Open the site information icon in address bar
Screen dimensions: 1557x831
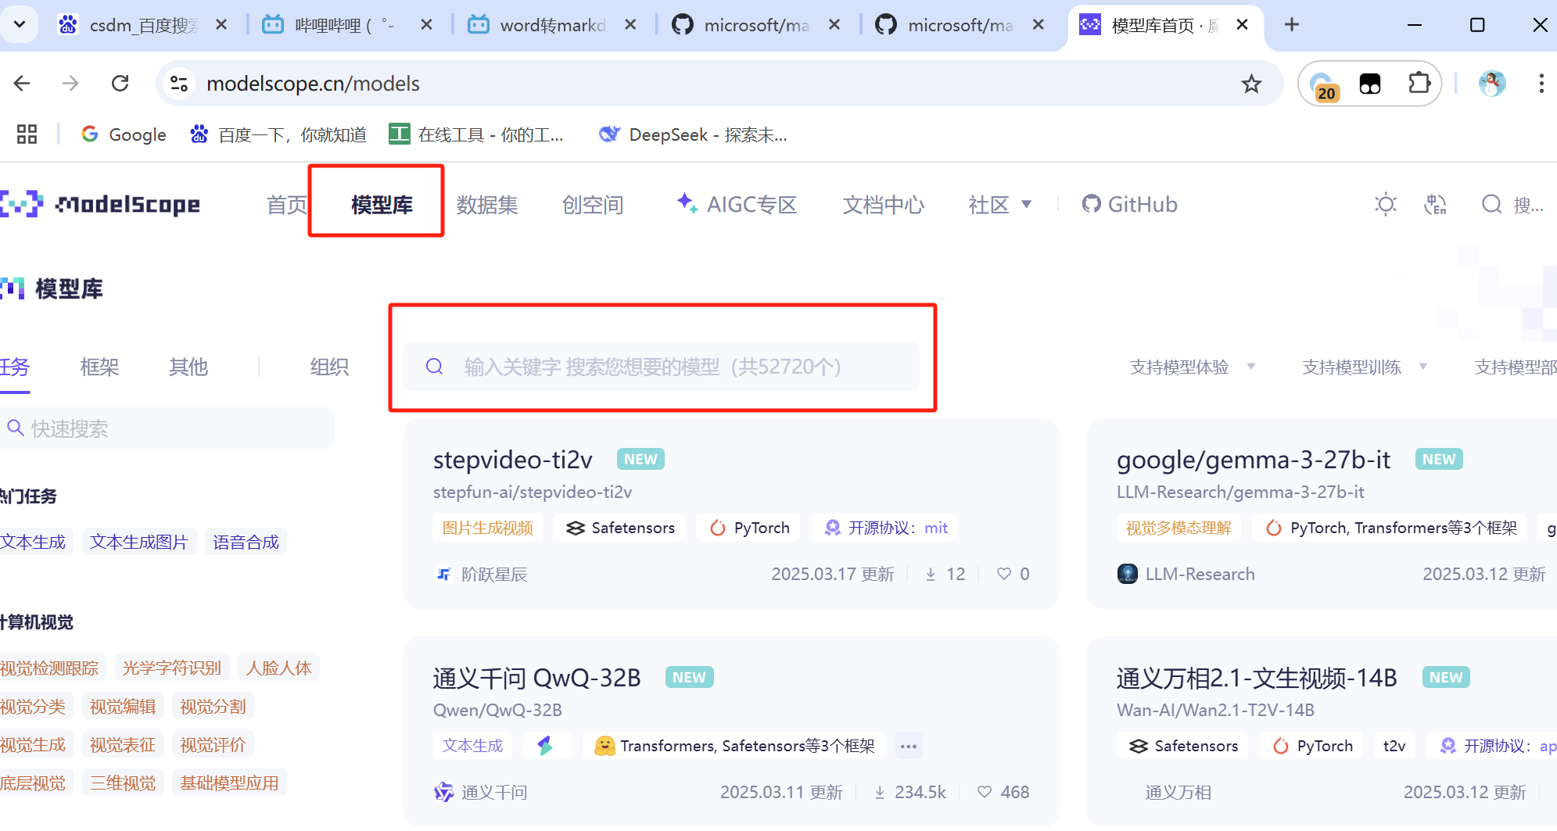179,84
